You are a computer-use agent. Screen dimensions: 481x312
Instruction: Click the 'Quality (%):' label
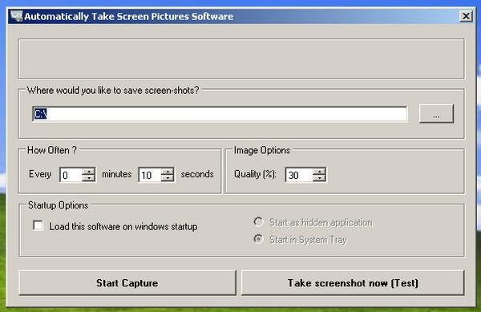point(255,174)
